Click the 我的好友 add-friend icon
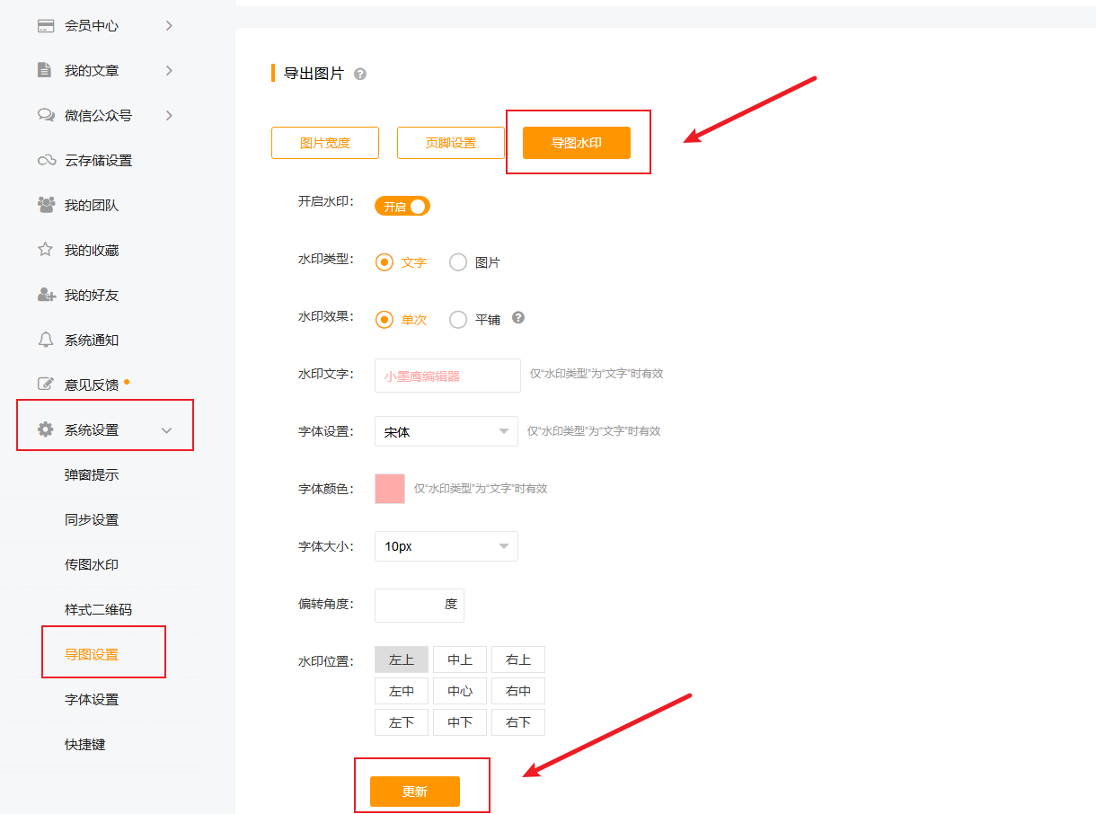 (46, 295)
